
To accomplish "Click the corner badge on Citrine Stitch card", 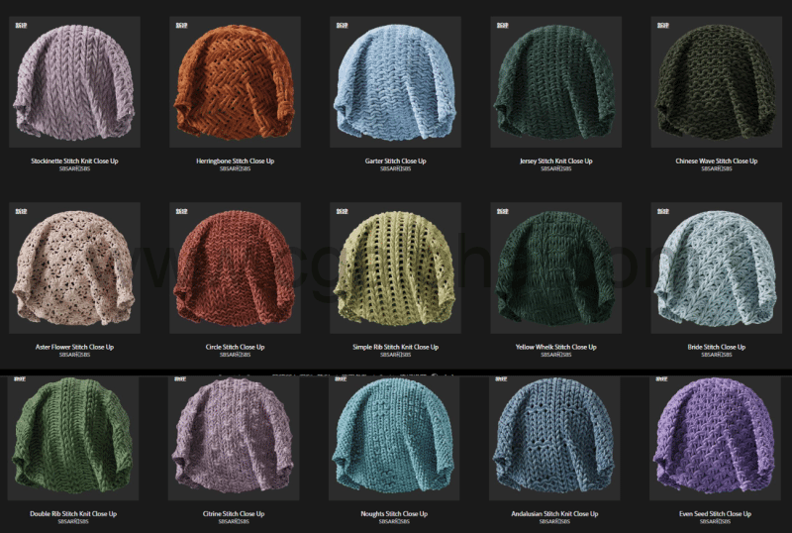I will [180, 378].
